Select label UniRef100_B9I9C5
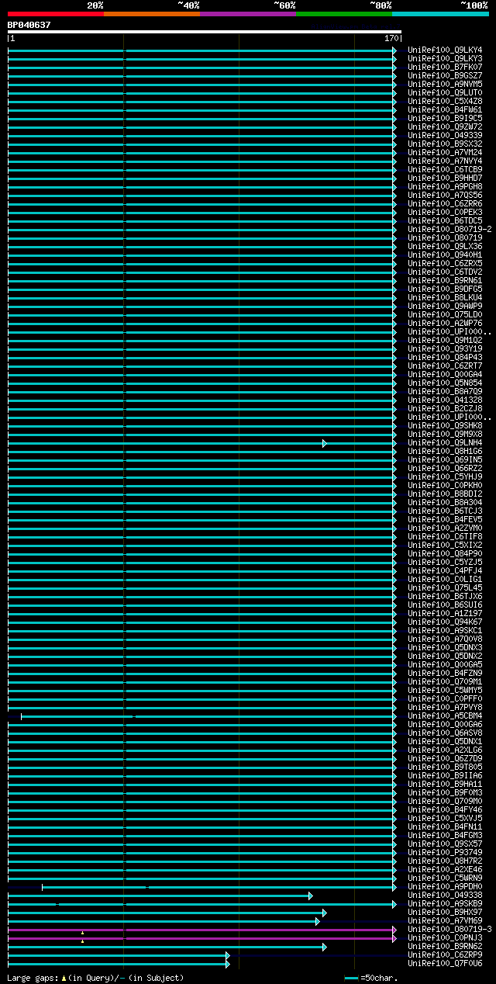496x984 pixels. (x=445, y=119)
